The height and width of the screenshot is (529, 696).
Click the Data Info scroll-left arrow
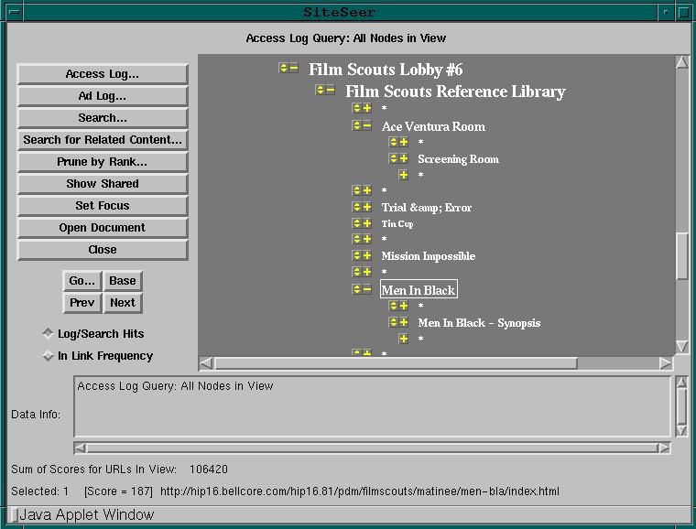[81, 448]
